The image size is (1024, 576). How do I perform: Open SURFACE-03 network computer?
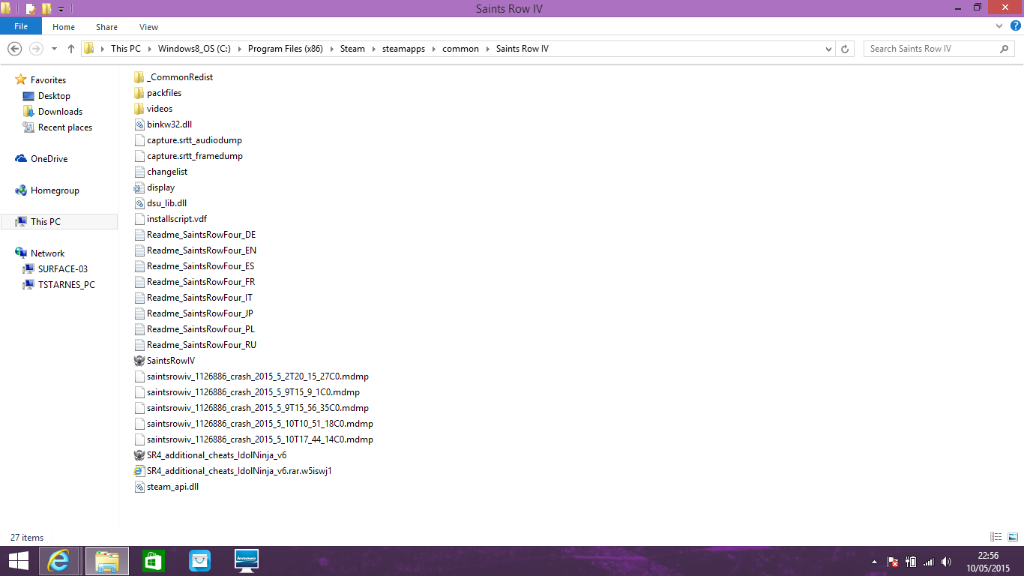[63, 269]
